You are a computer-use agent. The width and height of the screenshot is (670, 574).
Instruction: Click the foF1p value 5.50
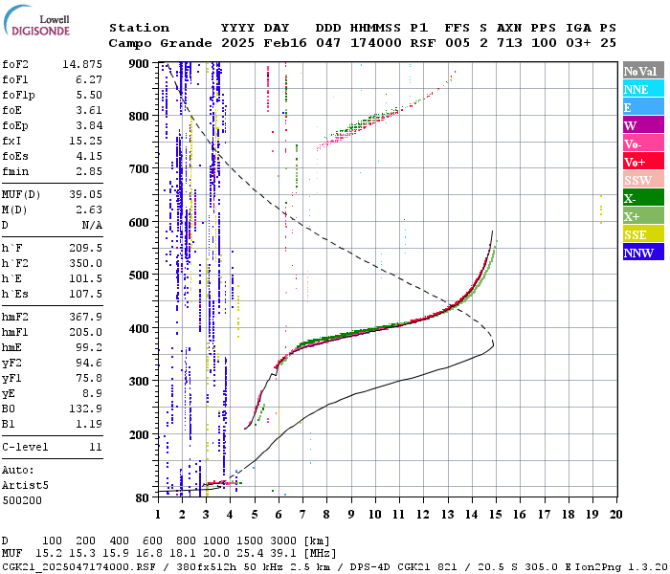click(89, 96)
